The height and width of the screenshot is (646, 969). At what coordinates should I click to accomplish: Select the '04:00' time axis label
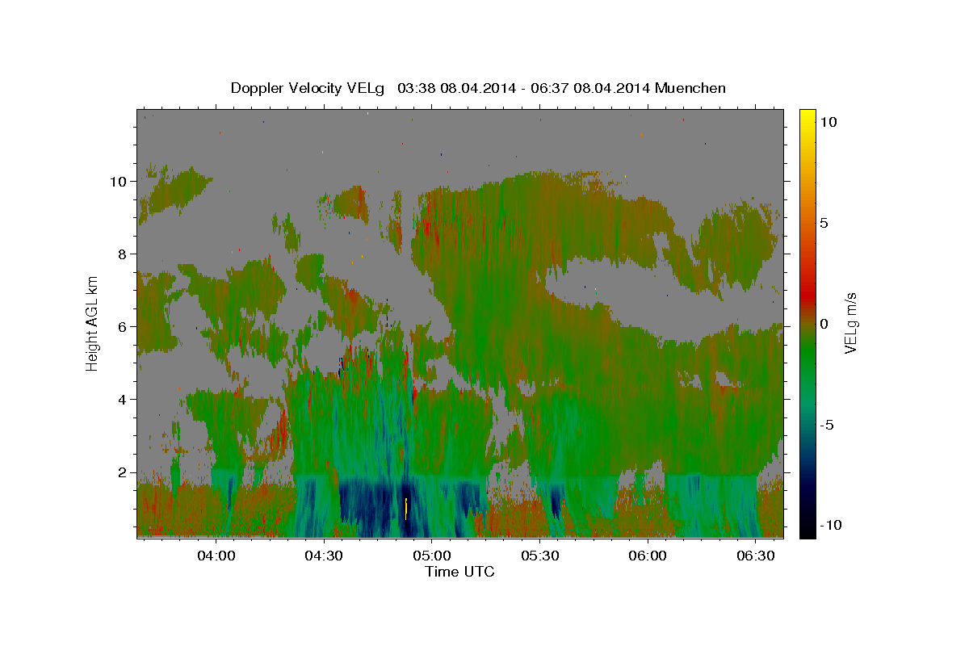[x=216, y=556]
